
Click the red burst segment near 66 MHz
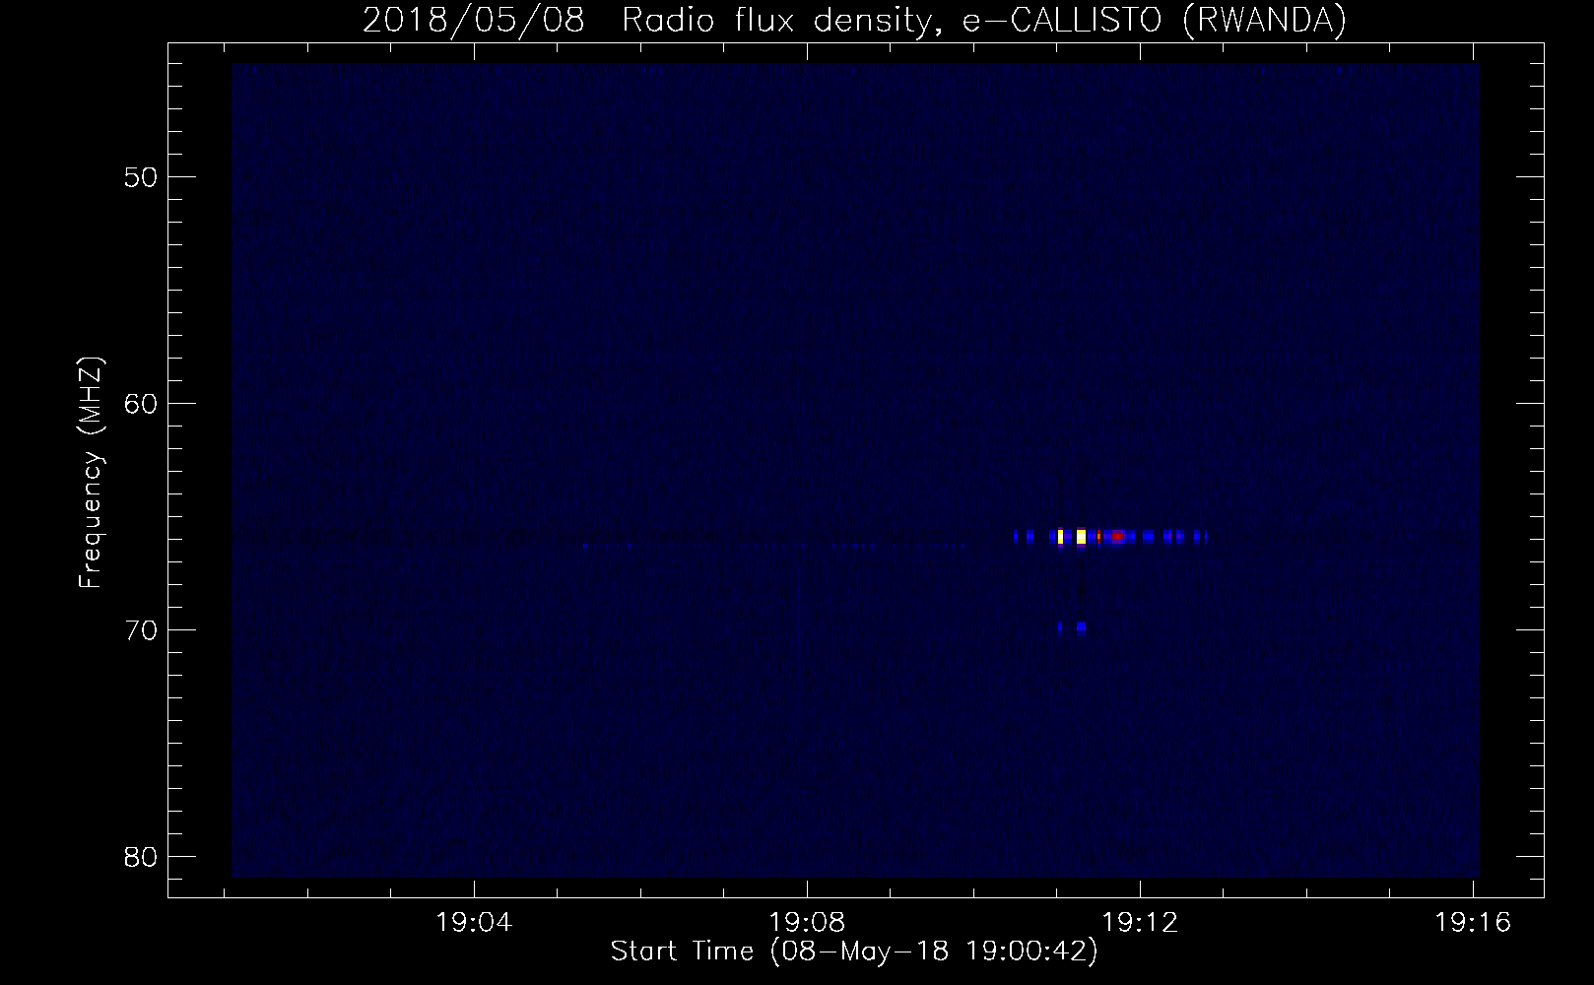click(x=1117, y=537)
